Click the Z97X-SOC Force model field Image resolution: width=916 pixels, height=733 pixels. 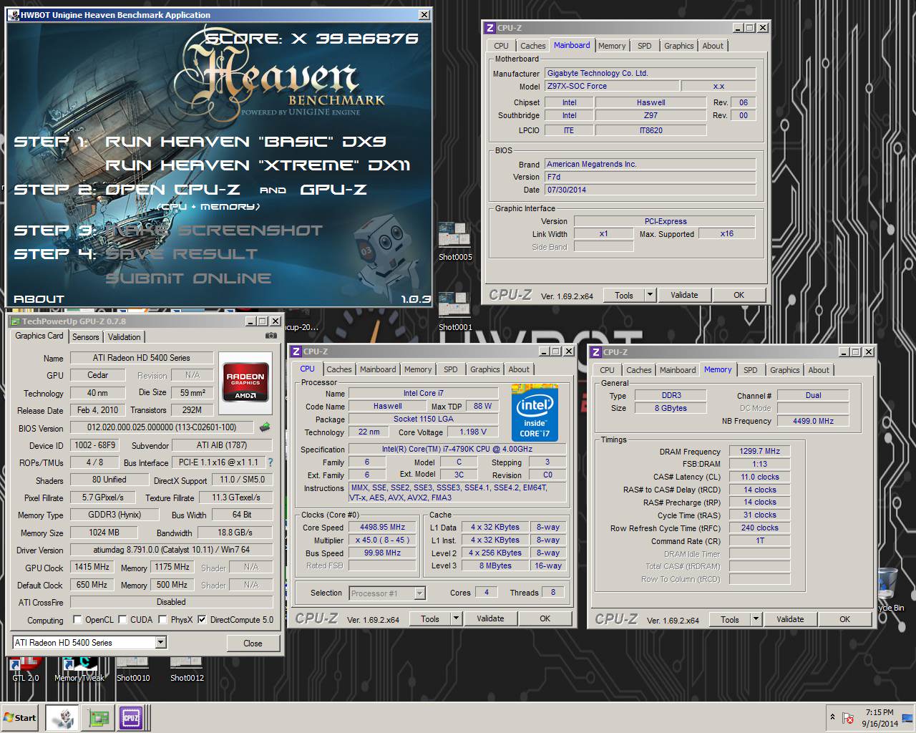(611, 86)
